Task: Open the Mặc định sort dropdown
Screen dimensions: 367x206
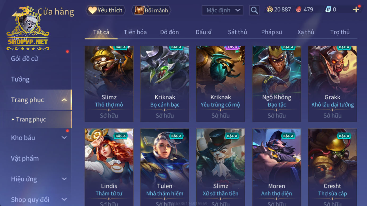Action: [222, 10]
